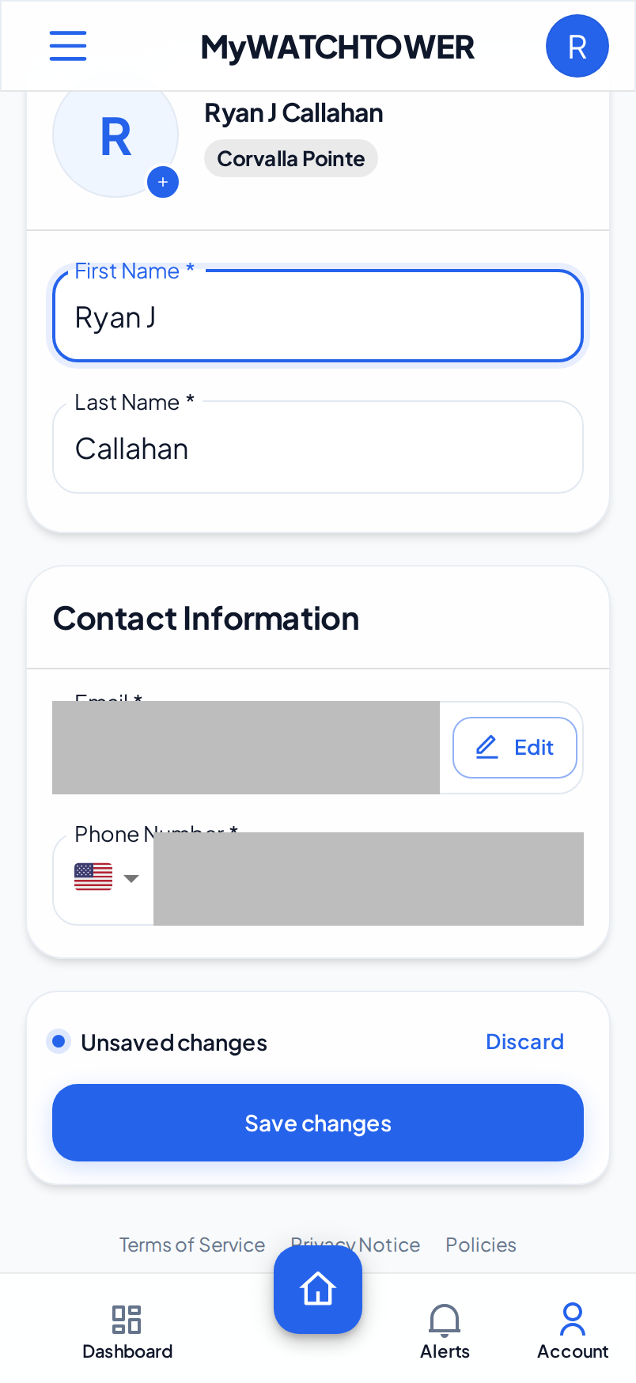
Task: Click the large R profile avatar
Action: (x=115, y=136)
